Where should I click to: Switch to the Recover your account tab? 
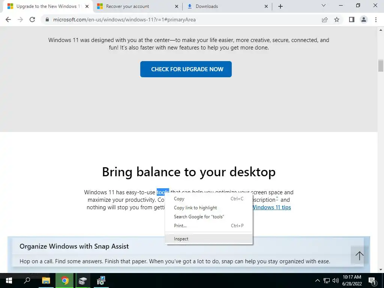tap(138, 6)
